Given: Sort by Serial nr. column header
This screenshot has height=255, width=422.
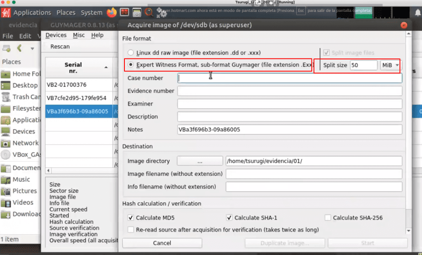Looking at the screenshot, I should click(x=79, y=68).
